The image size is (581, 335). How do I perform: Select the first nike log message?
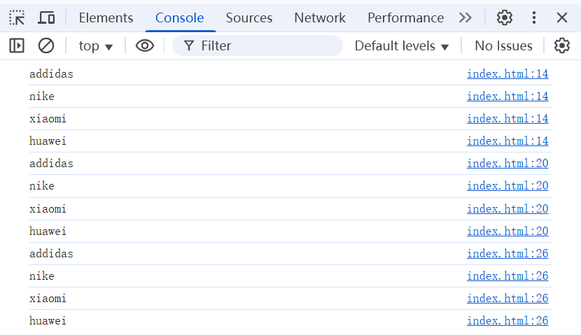(42, 97)
